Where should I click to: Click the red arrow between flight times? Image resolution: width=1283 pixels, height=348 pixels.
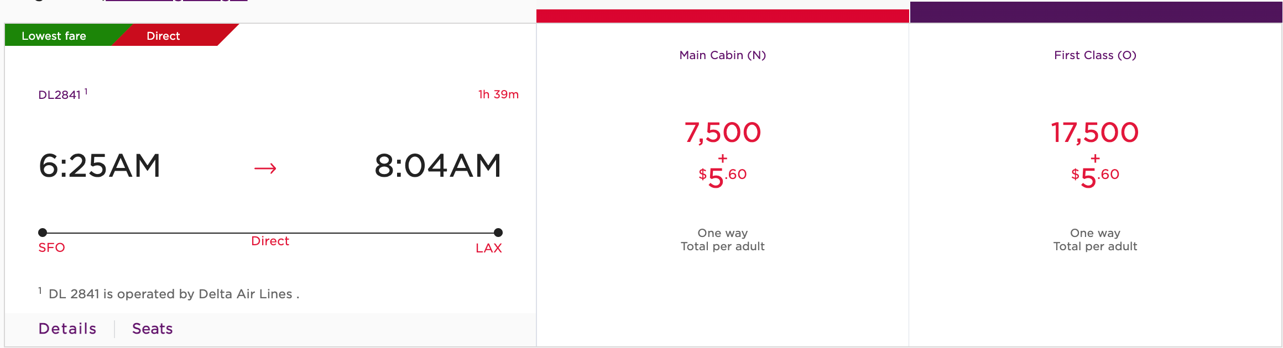pyautogui.click(x=265, y=168)
